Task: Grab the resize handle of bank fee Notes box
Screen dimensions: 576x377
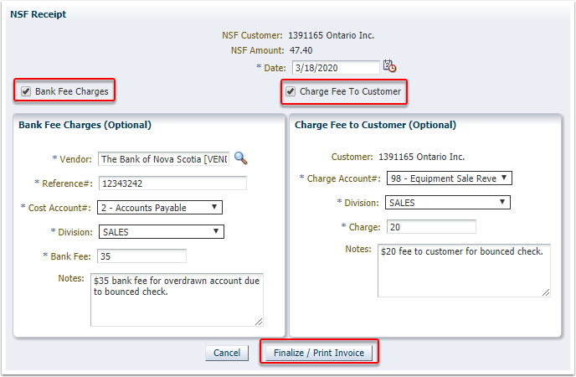Action: coord(259,322)
